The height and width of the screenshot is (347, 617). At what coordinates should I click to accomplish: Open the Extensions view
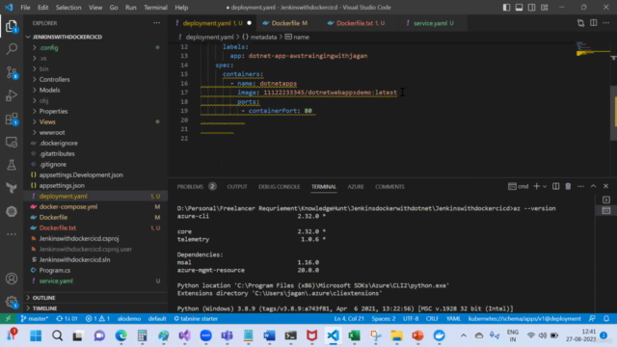point(12,119)
